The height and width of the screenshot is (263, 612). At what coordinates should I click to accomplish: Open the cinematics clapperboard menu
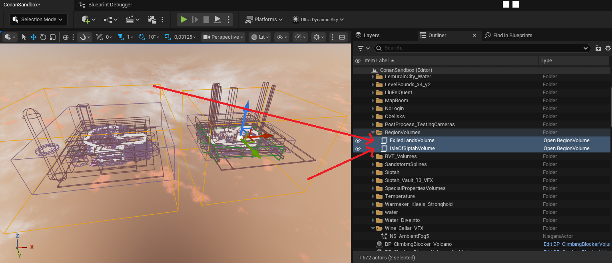coord(133,19)
